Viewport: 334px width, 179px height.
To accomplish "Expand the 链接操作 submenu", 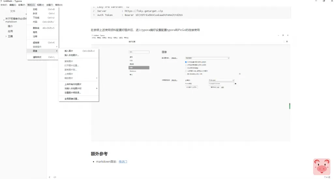I will click(43, 47).
